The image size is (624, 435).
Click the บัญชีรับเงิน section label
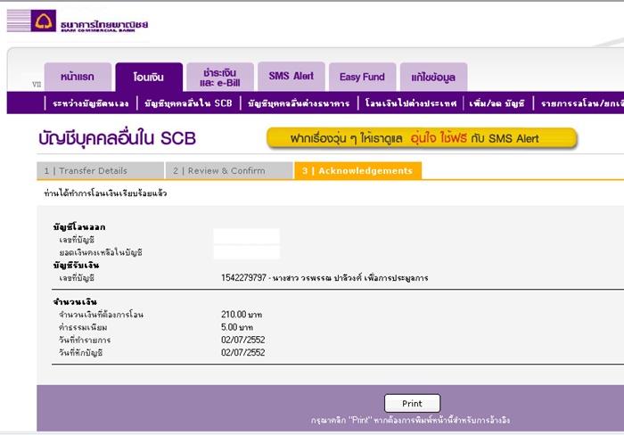pyautogui.click(x=76, y=265)
